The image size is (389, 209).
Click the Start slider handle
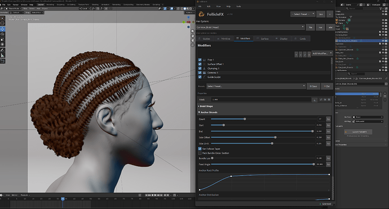click(223, 125)
